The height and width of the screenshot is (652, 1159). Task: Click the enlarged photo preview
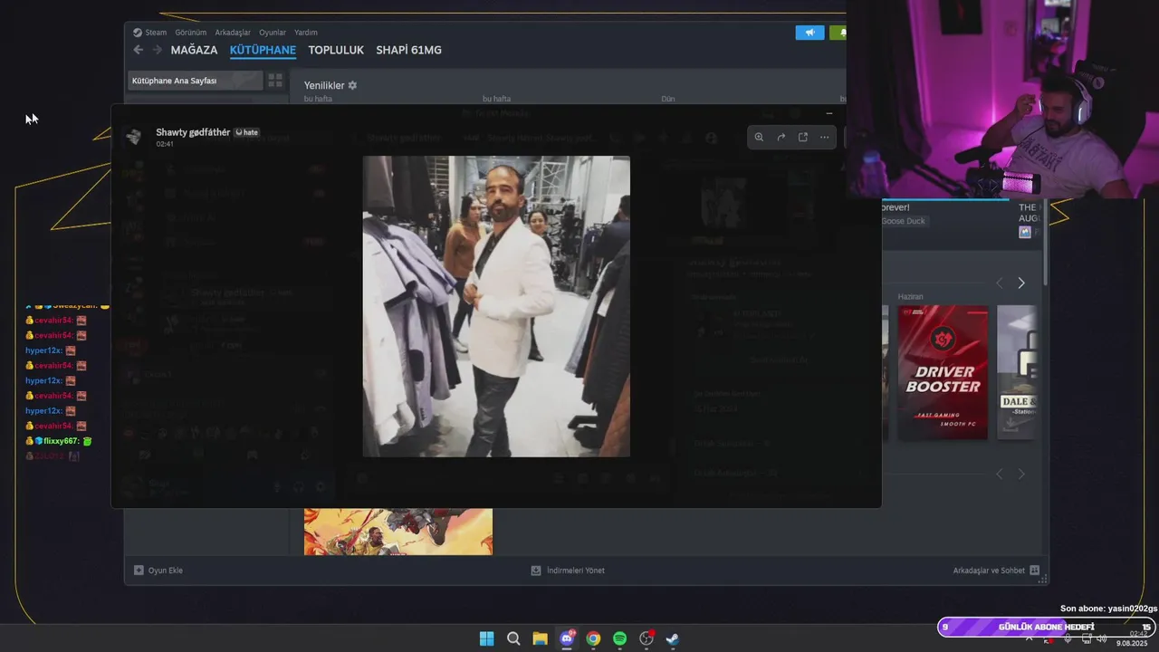pyautogui.click(x=496, y=306)
